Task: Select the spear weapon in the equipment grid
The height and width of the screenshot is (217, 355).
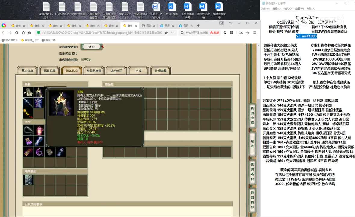Action: [28, 103]
